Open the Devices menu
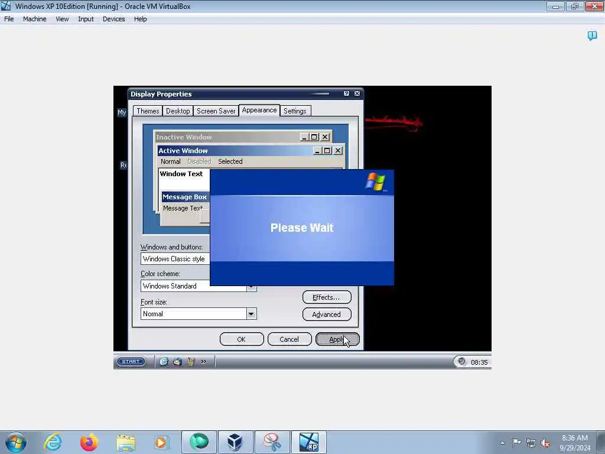The height and width of the screenshot is (454, 605). [113, 19]
